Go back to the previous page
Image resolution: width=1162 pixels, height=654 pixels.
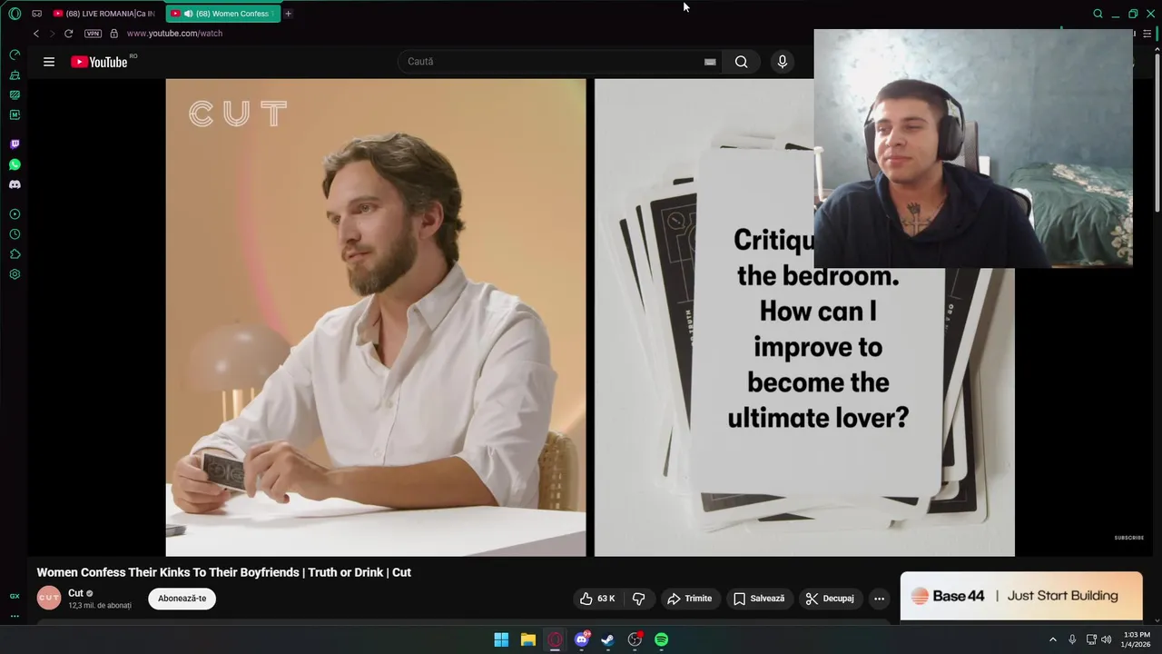pos(36,34)
